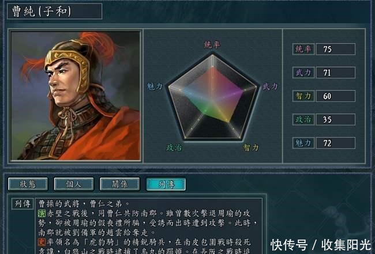This screenshot has width=375, height=254.
Task: Click the 統率 label atop the pentagon
Action: (x=212, y=45)
